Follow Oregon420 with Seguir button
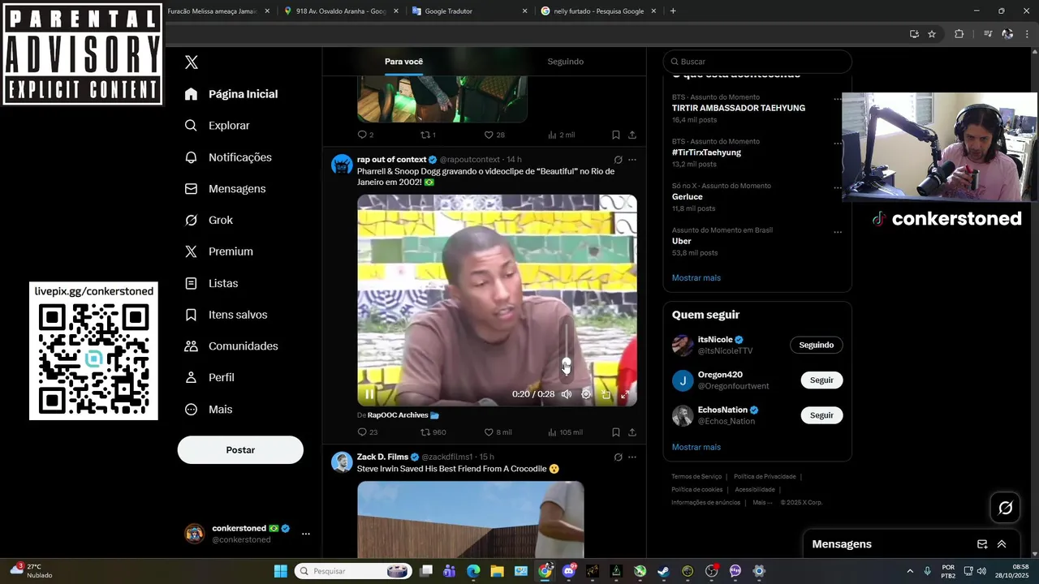1039x584 pixels. click(x=821, y=380)
